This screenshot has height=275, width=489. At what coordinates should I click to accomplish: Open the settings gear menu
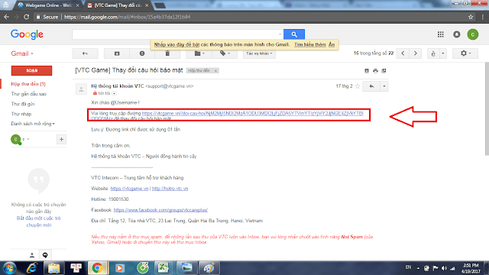click(x=465, y=53)
